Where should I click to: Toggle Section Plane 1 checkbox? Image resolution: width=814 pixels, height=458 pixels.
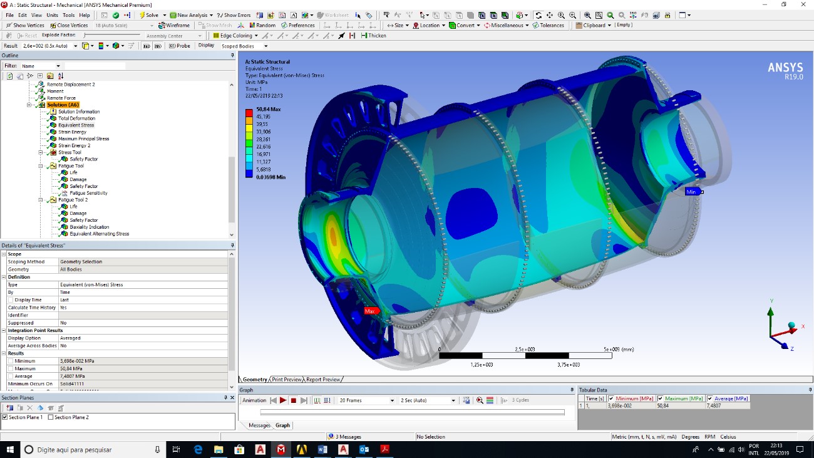[5, 417]
